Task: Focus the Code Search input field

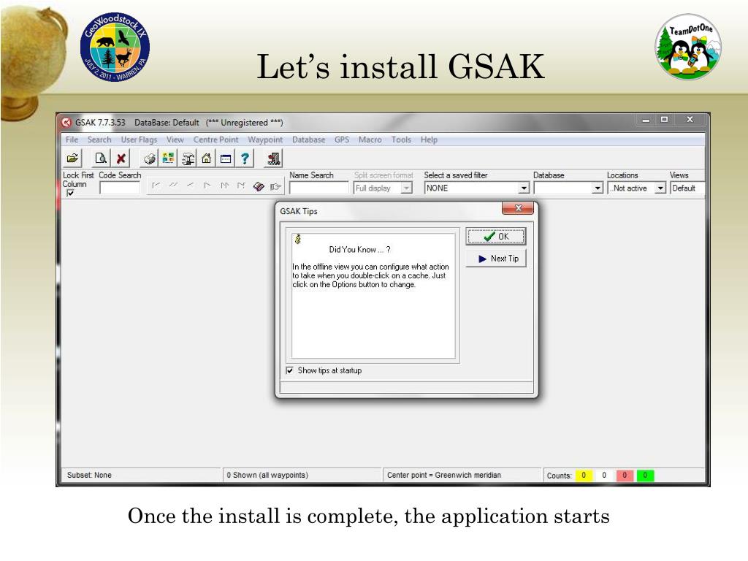Action: pos(120,188)
